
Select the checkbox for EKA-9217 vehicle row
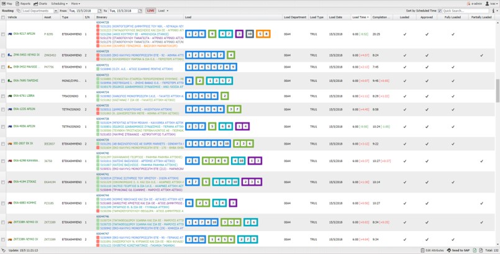(3, 34)
